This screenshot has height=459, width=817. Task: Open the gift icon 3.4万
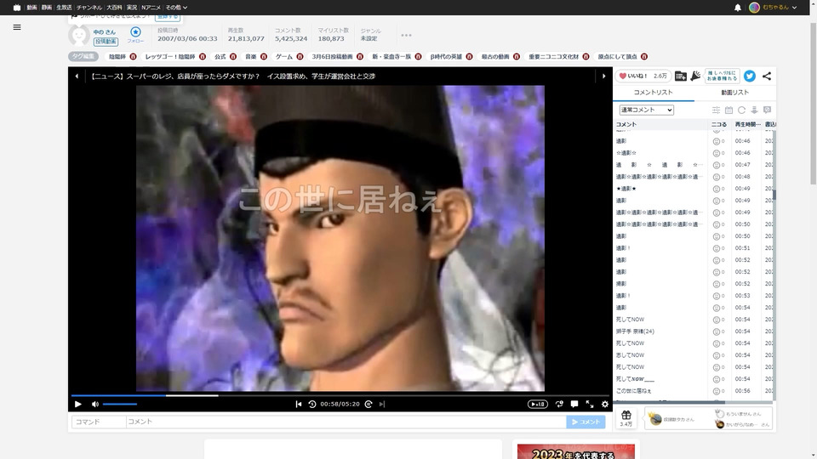click(626, 418)
